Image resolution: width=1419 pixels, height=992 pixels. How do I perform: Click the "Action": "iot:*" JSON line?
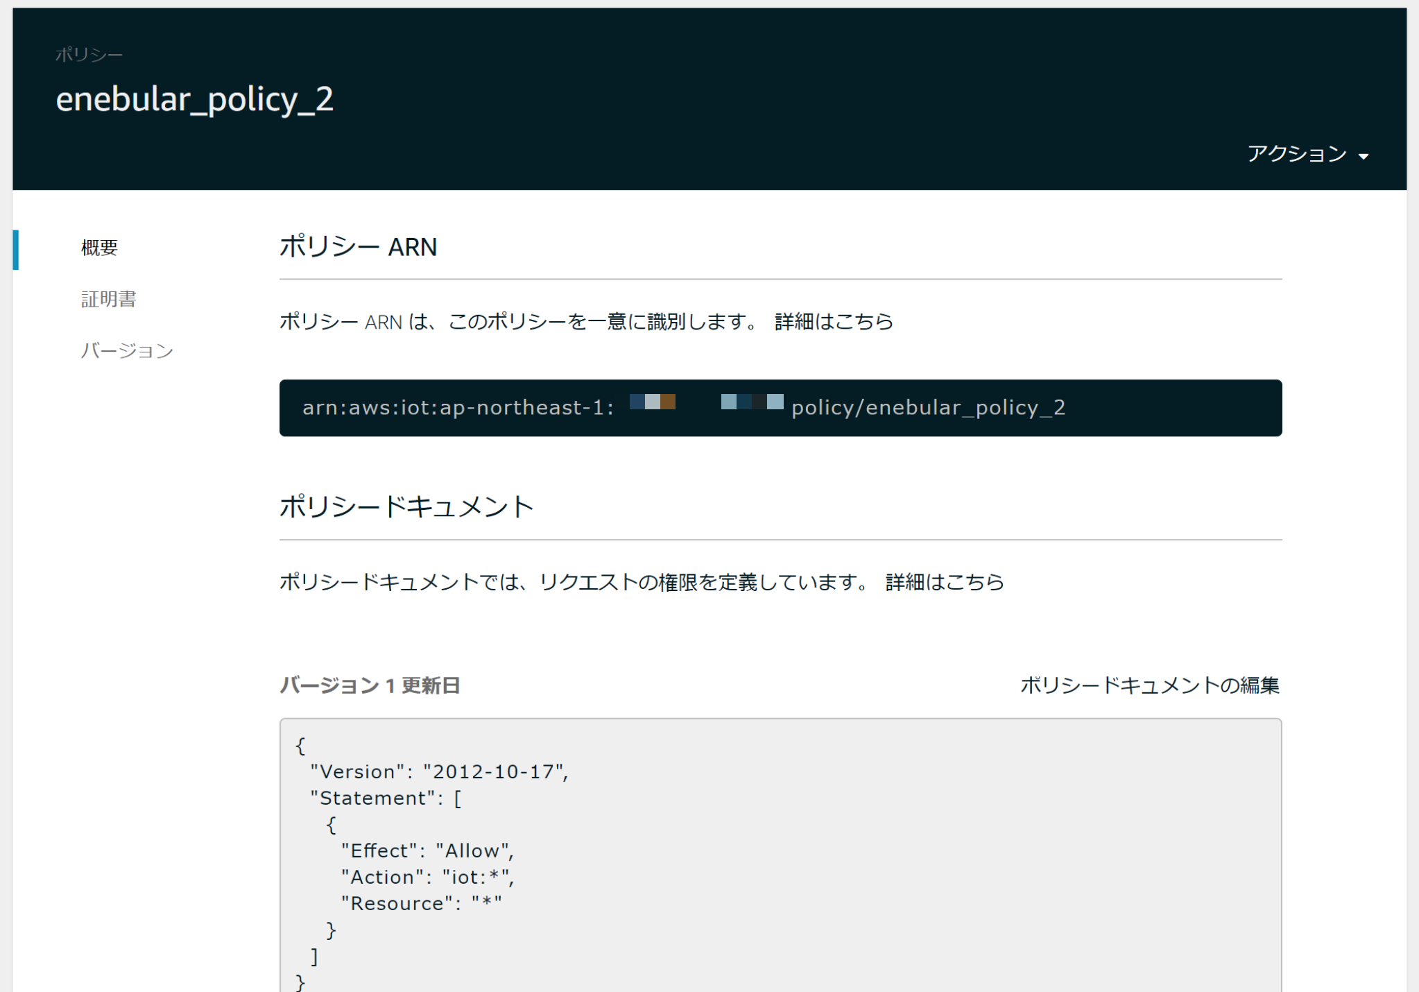click(427, 877)
